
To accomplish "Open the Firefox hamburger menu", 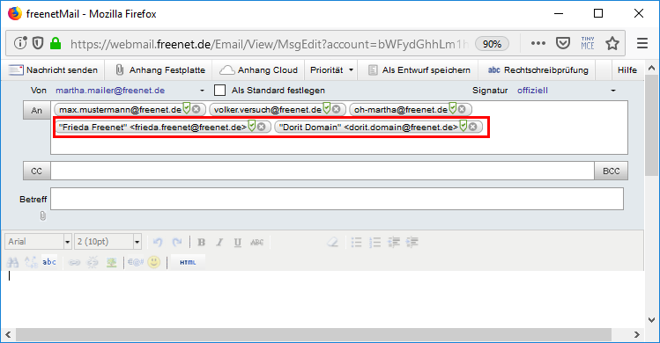I will click(641, 43).
